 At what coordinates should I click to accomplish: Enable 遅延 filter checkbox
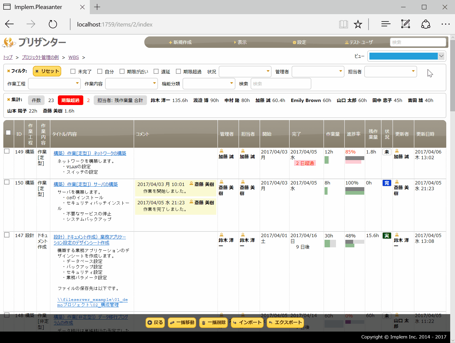click(156, 71)
